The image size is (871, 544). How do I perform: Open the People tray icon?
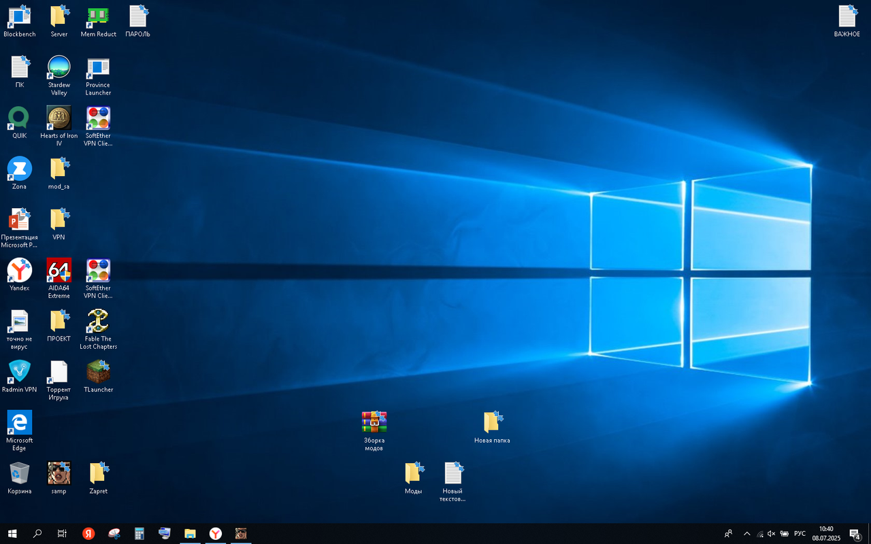click(729, 534)
